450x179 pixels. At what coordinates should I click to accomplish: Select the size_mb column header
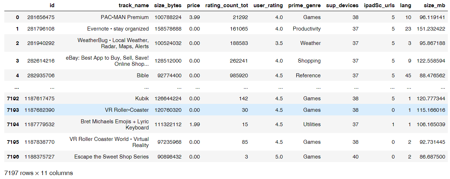pyautogui.click(x=434, y=5)
